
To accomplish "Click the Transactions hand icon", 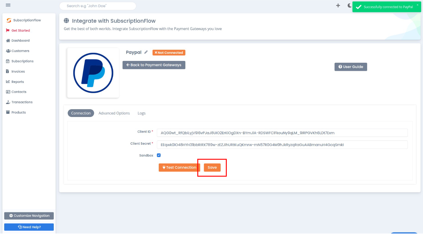I will pyautogui.click(x=8, y=102).
